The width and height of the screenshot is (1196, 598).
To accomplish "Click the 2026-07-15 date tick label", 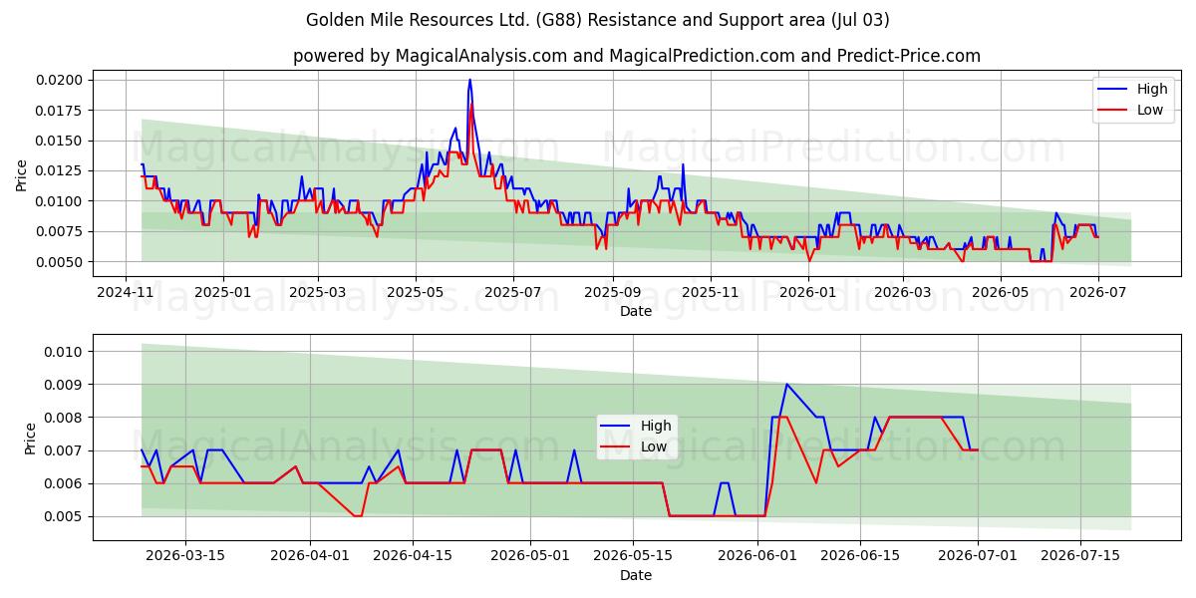I will pos(1079,555).
